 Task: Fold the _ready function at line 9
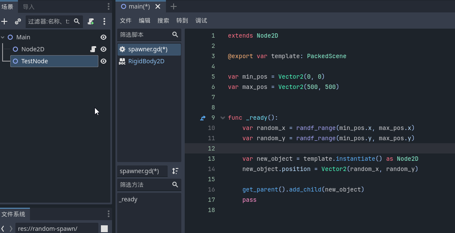pos(222,118)
